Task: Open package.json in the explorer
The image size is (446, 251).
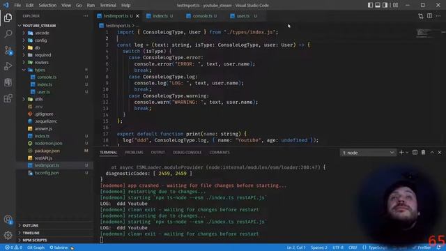Action: [47, 151]
